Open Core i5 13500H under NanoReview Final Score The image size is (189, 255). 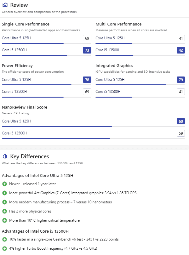coord(14,133)
